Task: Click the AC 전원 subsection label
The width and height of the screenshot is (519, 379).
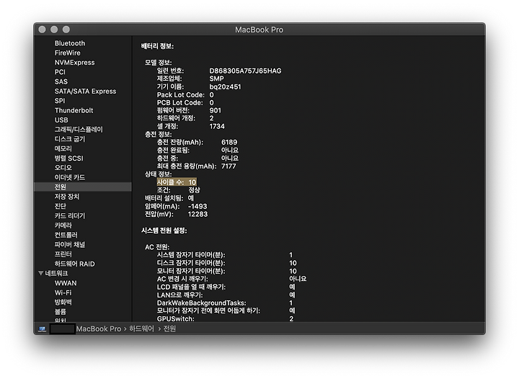Action: (157, 247)
